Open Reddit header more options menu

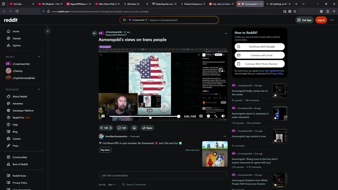pos(332,20)
